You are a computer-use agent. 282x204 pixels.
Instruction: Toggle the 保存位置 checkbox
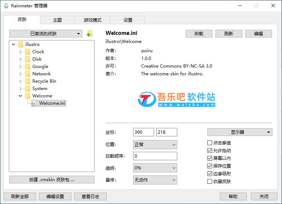[x=210, y=166]
